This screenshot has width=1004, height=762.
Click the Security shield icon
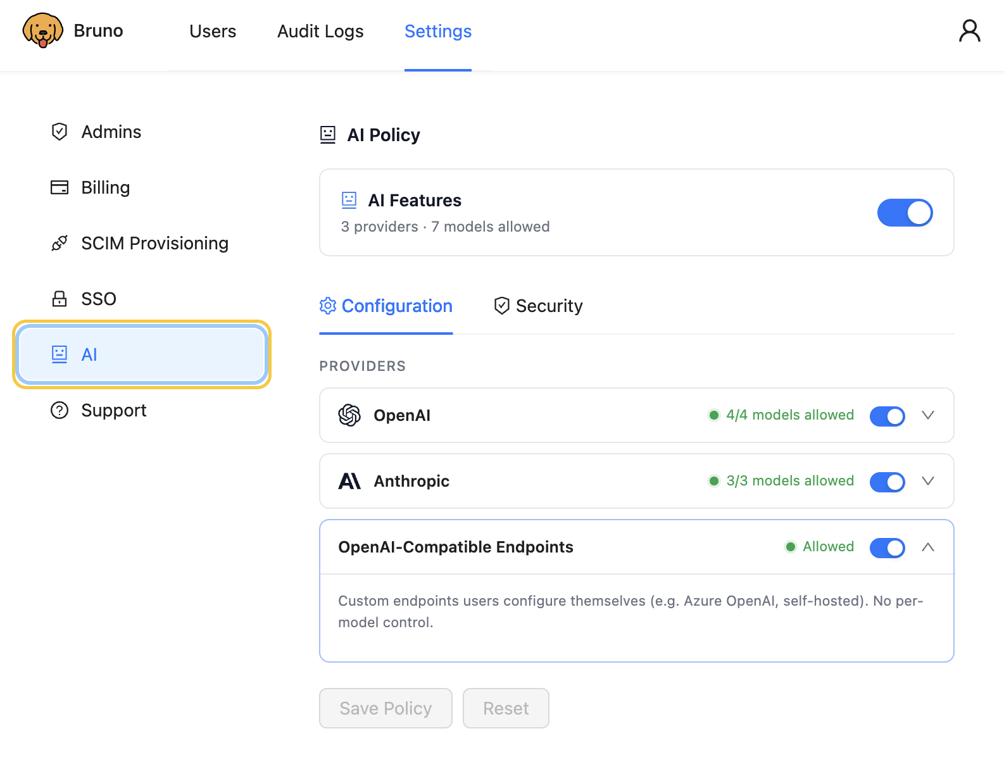click(x=502, y=306)
